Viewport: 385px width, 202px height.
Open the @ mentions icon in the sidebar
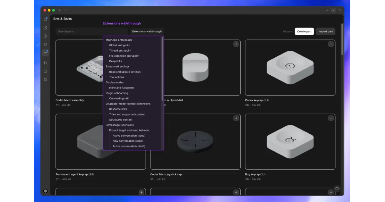tap(45, 45)
